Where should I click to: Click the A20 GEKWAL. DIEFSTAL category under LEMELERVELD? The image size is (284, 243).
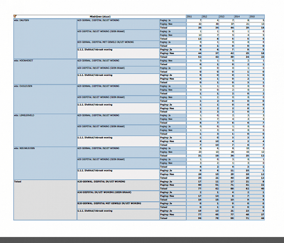[98, 115]
